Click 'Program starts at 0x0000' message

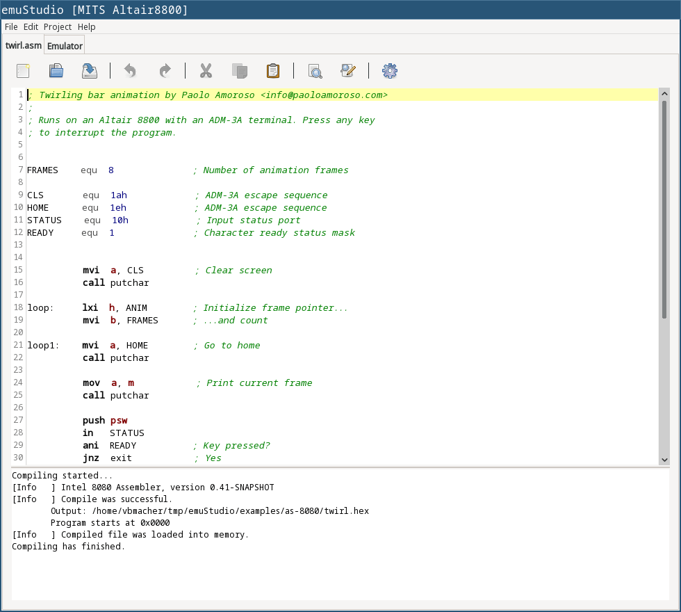pyautogui.click(x=110, y=522)
